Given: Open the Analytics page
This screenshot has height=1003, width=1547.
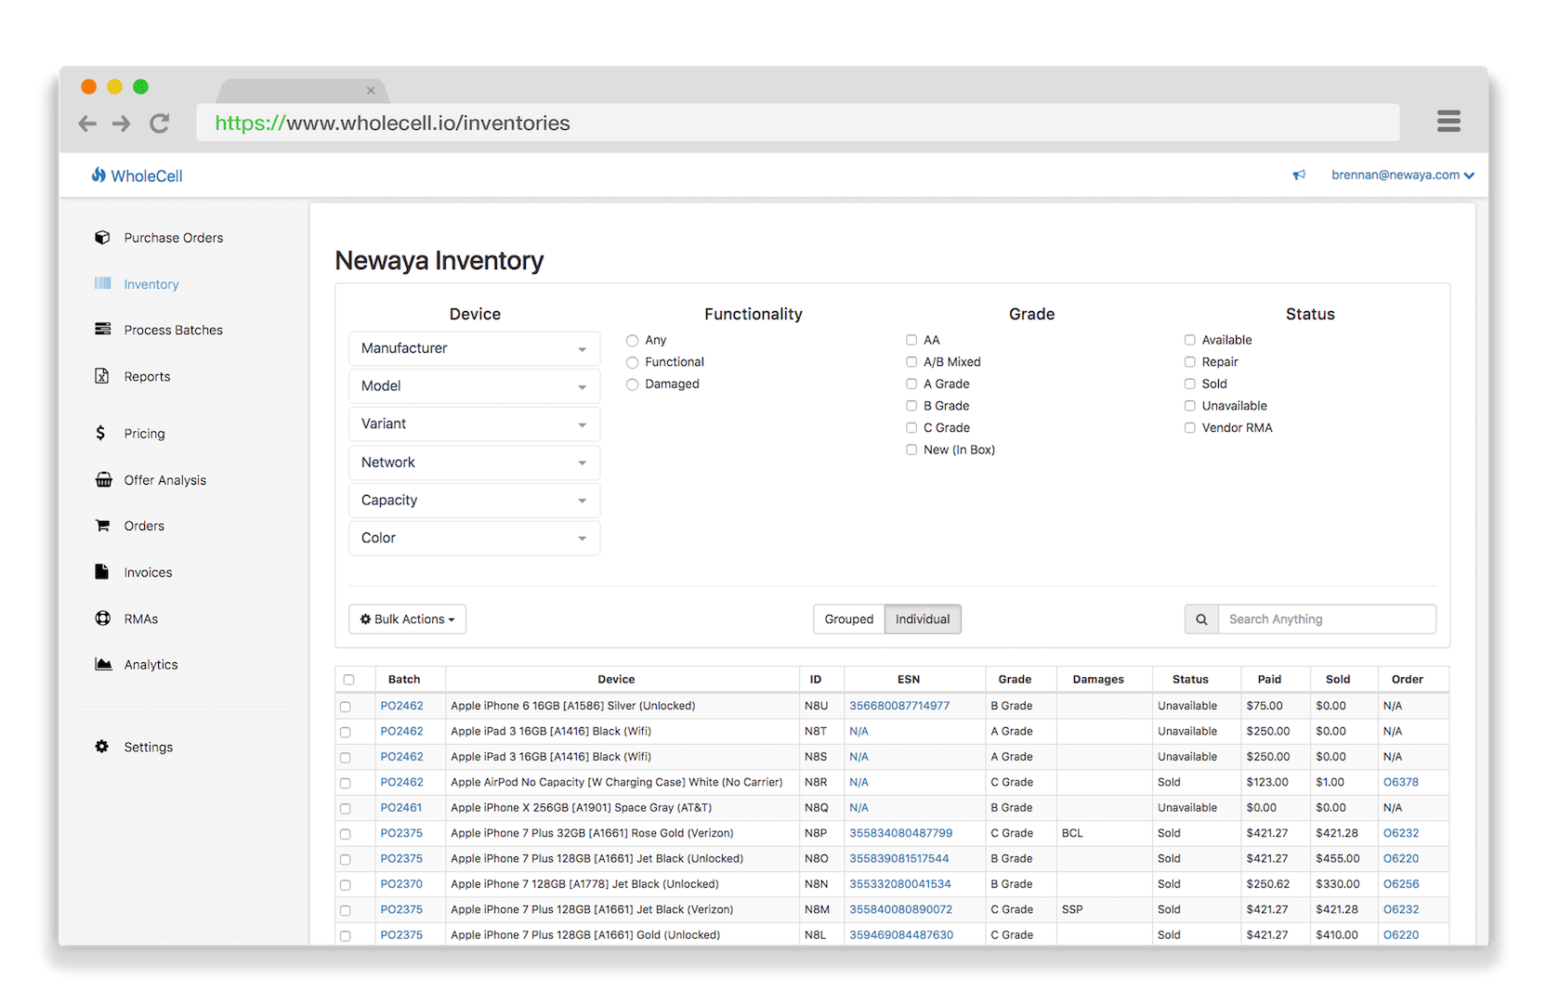Looking at the screenshot, I should pyautogui.click(x=151, y=664).
